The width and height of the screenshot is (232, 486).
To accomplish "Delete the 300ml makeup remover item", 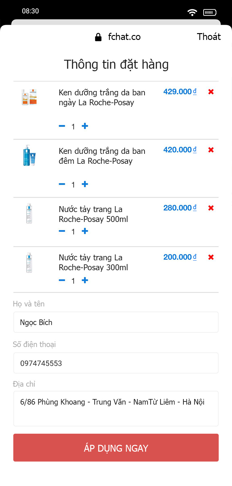I will (211, 257).
